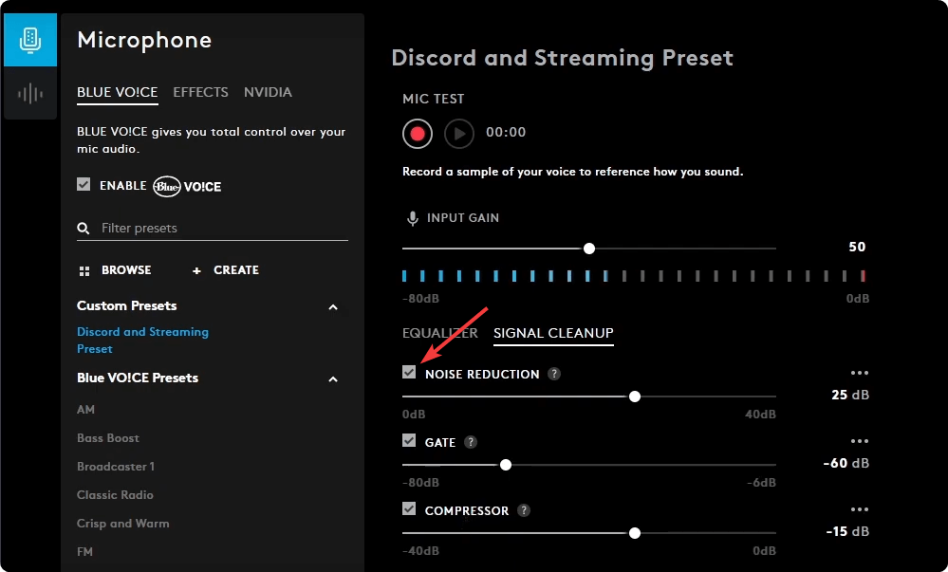Select the Bass Boost preset
Image resolution: width=948 pixels, height=572 pixels.
tap(108, 437)
